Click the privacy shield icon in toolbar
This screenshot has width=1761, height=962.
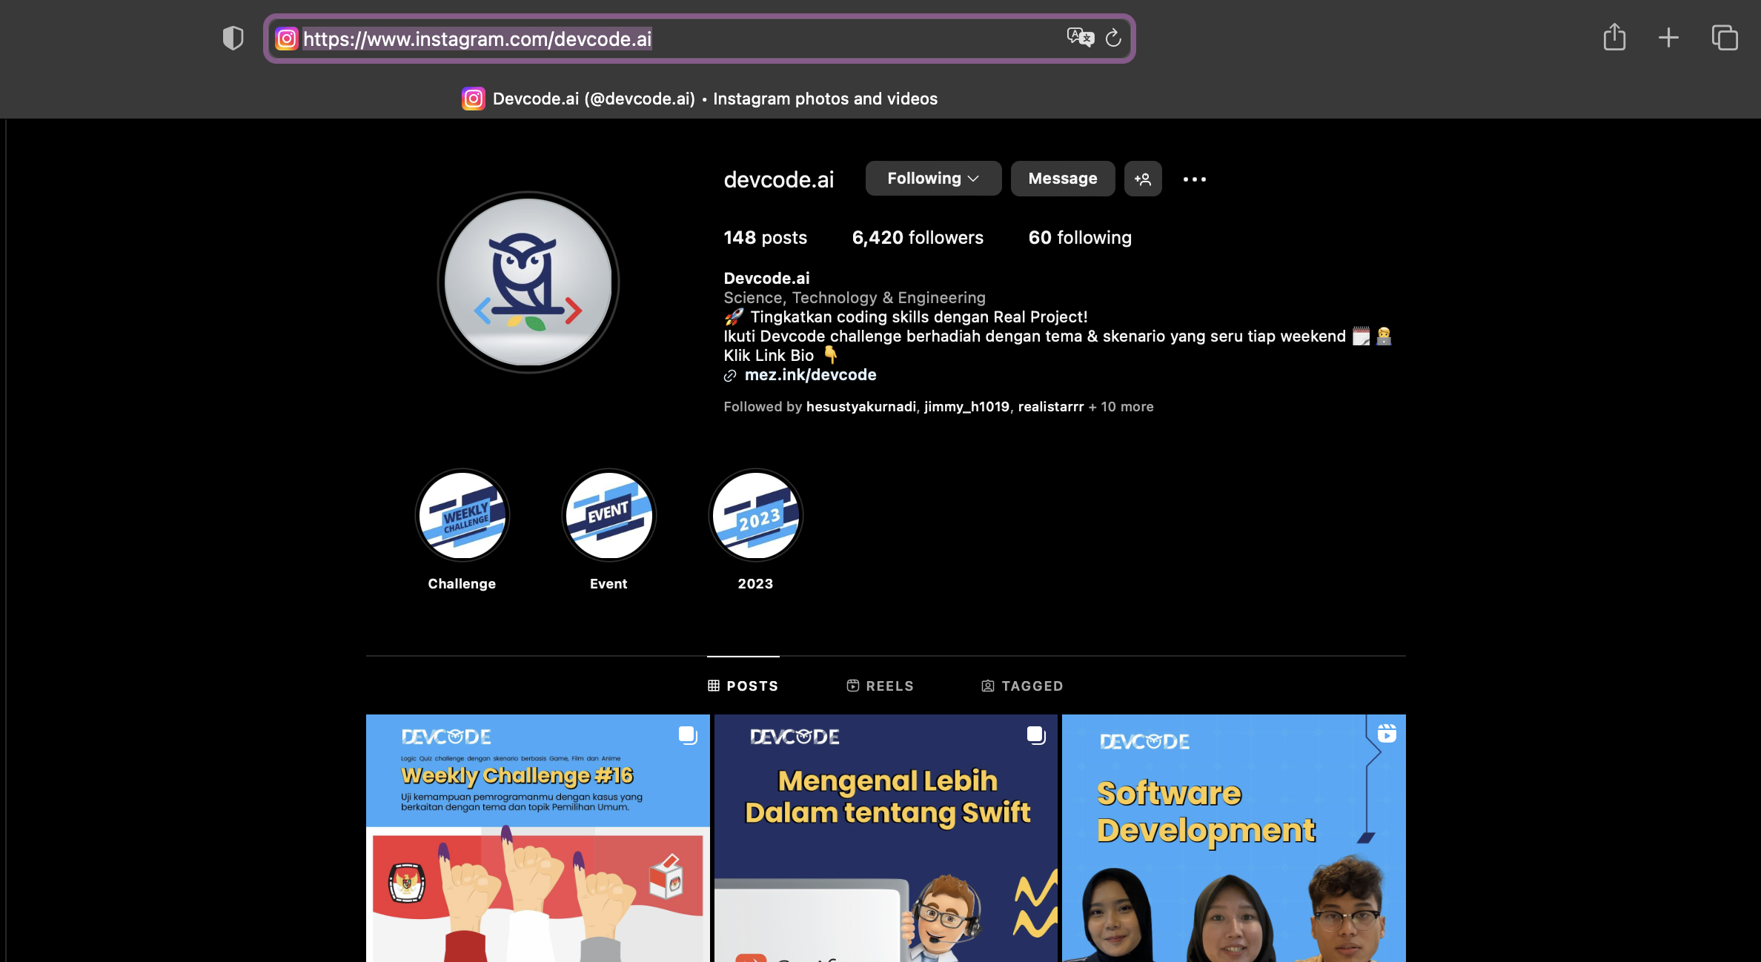(233, 38)
